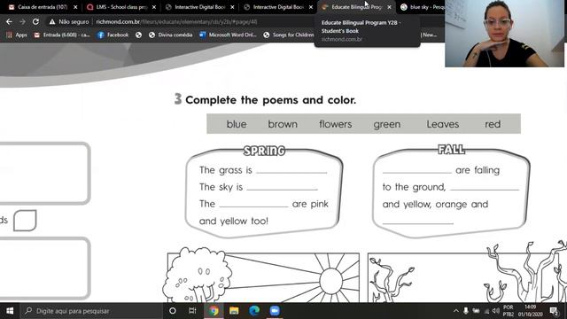Select the Educate Bilingual Program tab
Viewport: 567px width, 319px height.
[356, 7]
